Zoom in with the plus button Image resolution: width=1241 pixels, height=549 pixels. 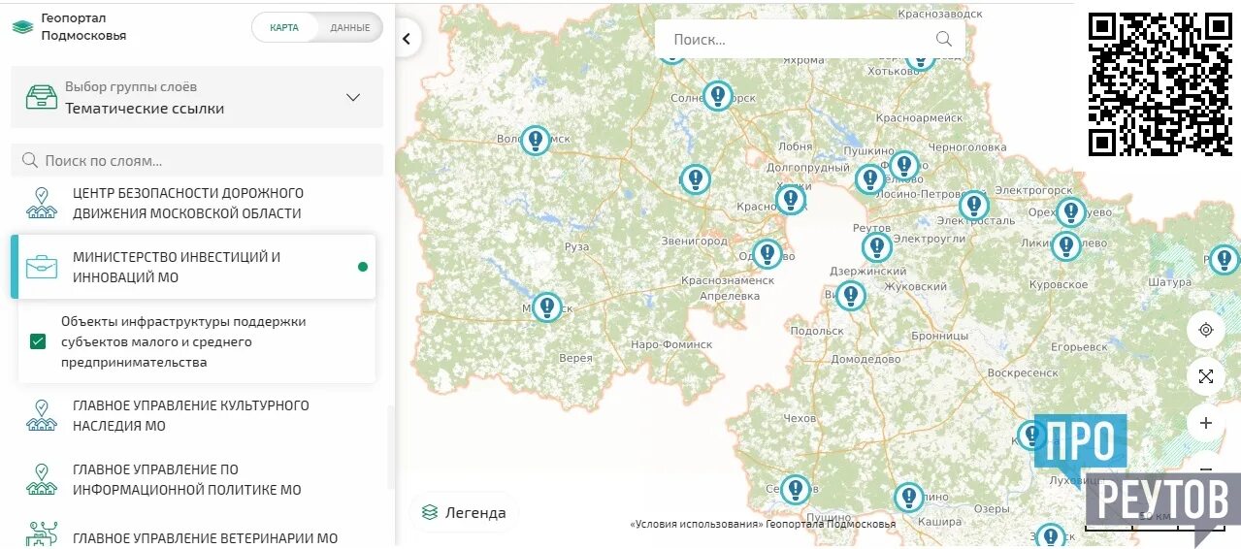point(1206,423)
